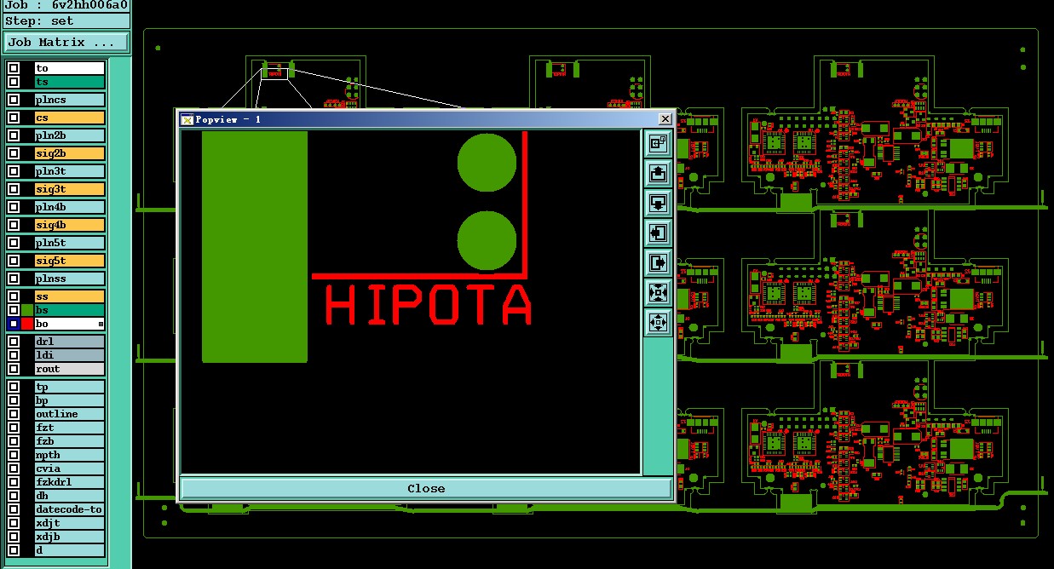Check the drl layer box
The height and width of the screenshot is (569, 1054).
click(x=14, y=342)
